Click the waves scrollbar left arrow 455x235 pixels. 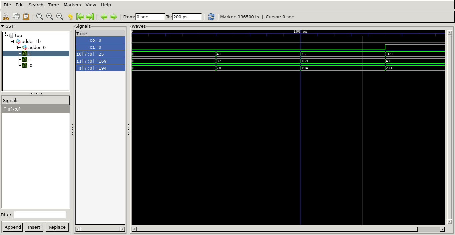click(134, 229)
